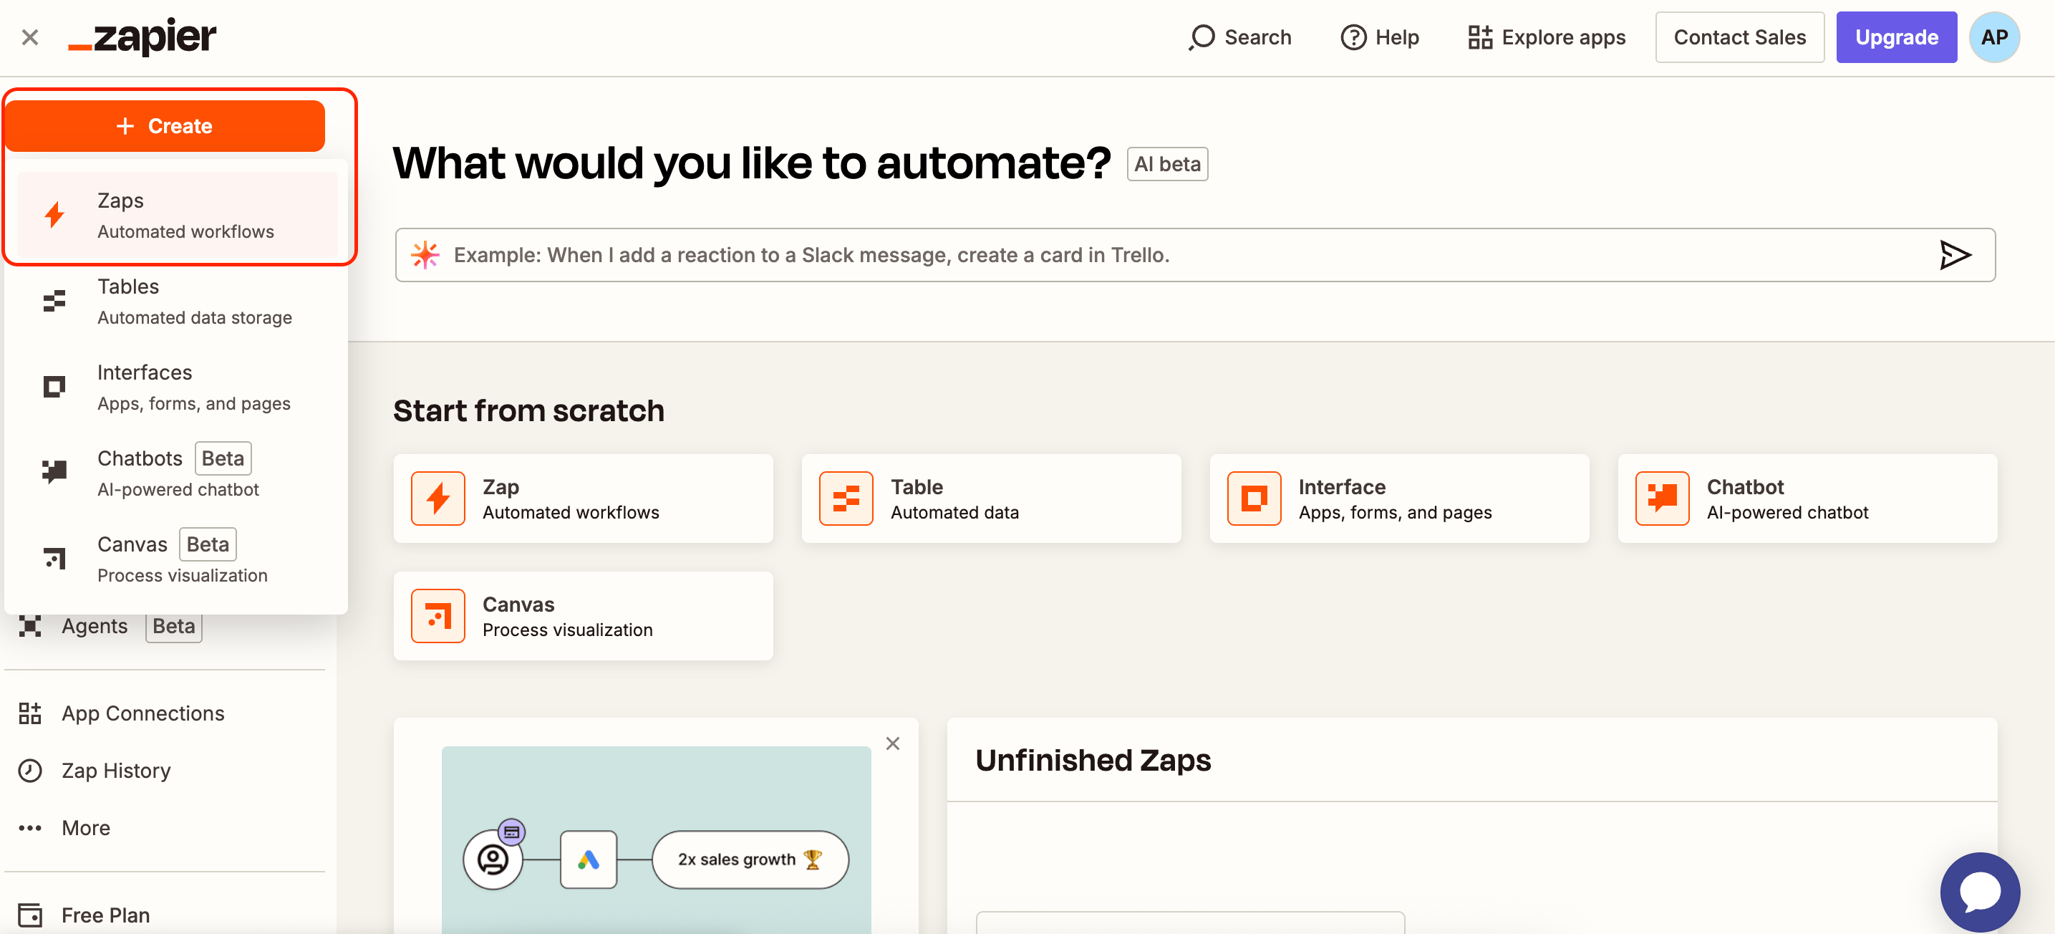Click the orange Create button
This screenshot has width=2055, height=934.
[165, 126]
